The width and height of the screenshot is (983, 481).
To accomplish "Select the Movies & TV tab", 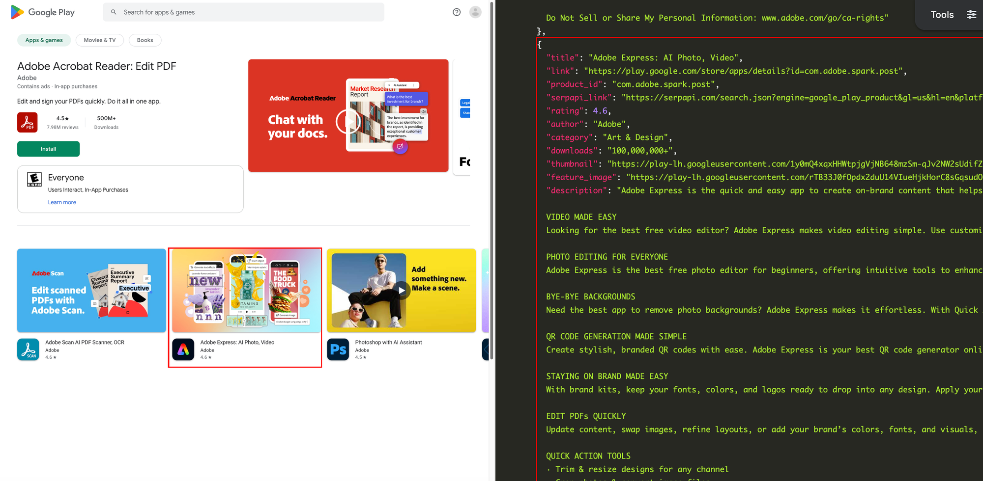I will coord(100,40).
